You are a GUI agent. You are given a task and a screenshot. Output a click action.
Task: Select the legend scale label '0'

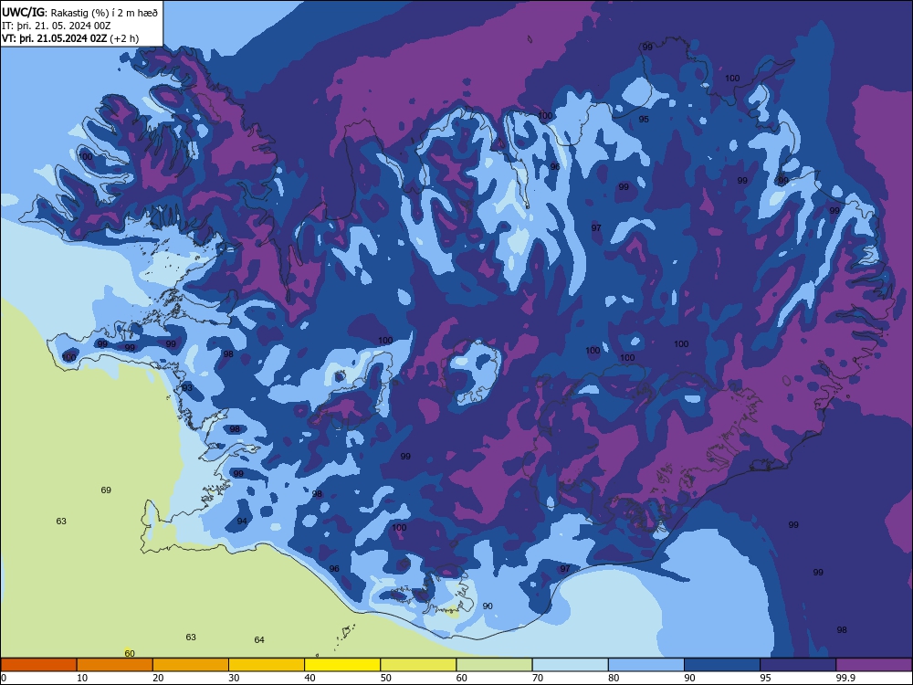click(4, 678)
